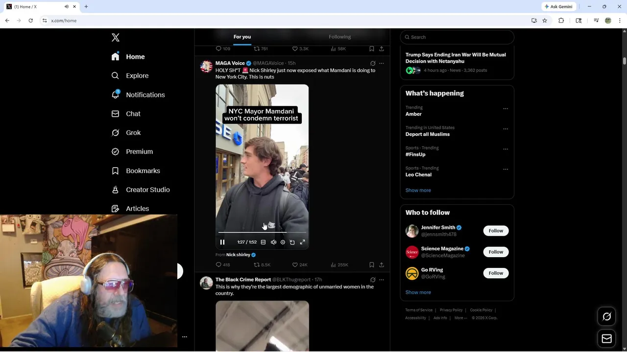This screenshot has width=627, height=352.
Task: Open the Privacy Policy link
Action: click(451, 310)
